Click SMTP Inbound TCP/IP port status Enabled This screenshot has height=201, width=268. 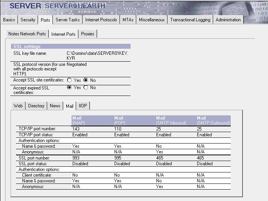(x=164, y=135)
